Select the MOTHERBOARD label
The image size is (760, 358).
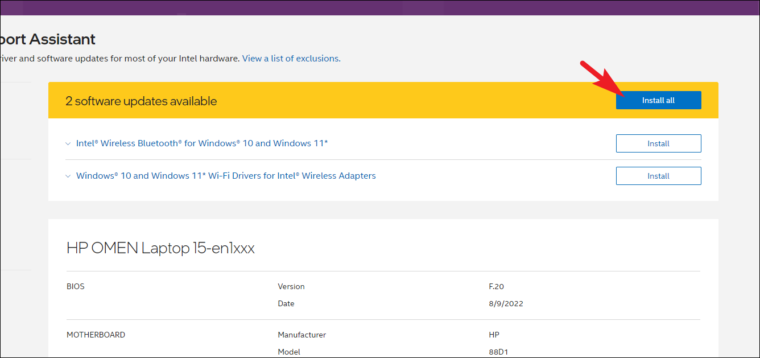(x=96, y=335)
